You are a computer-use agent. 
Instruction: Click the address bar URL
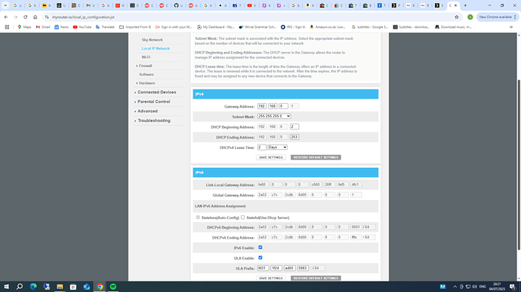click(x=83, y=17)
